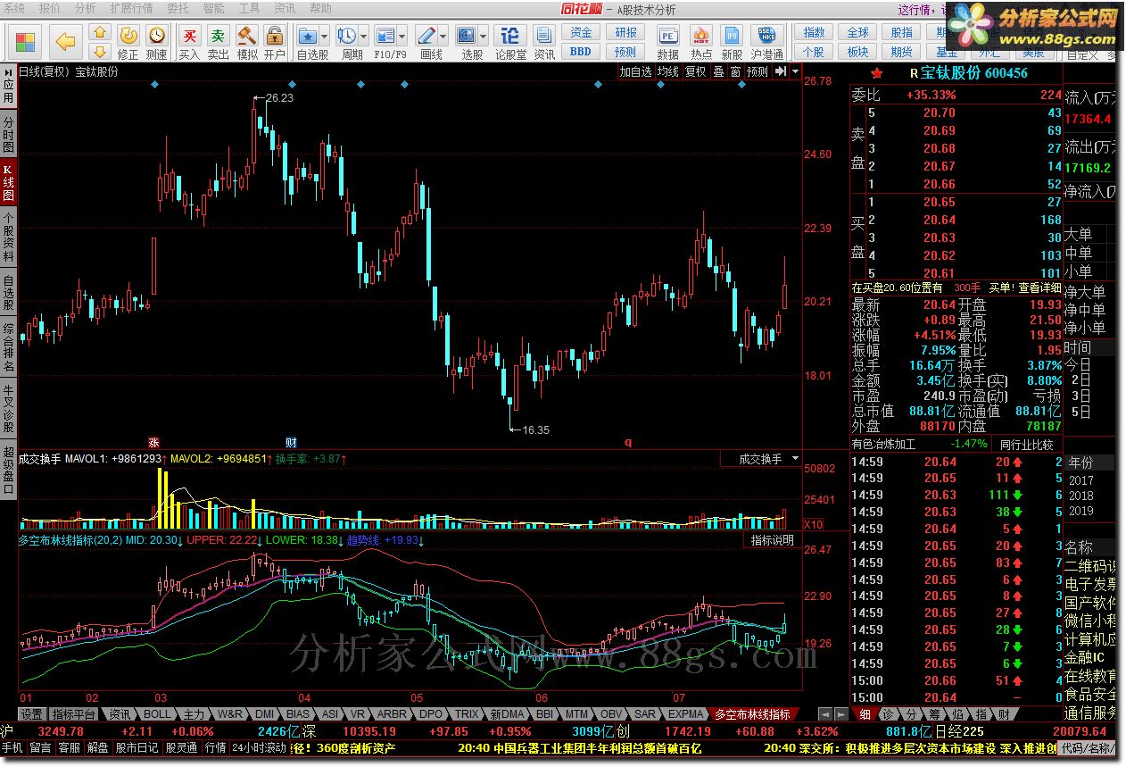Click the 研报 (research reports) button

(626, 33)
